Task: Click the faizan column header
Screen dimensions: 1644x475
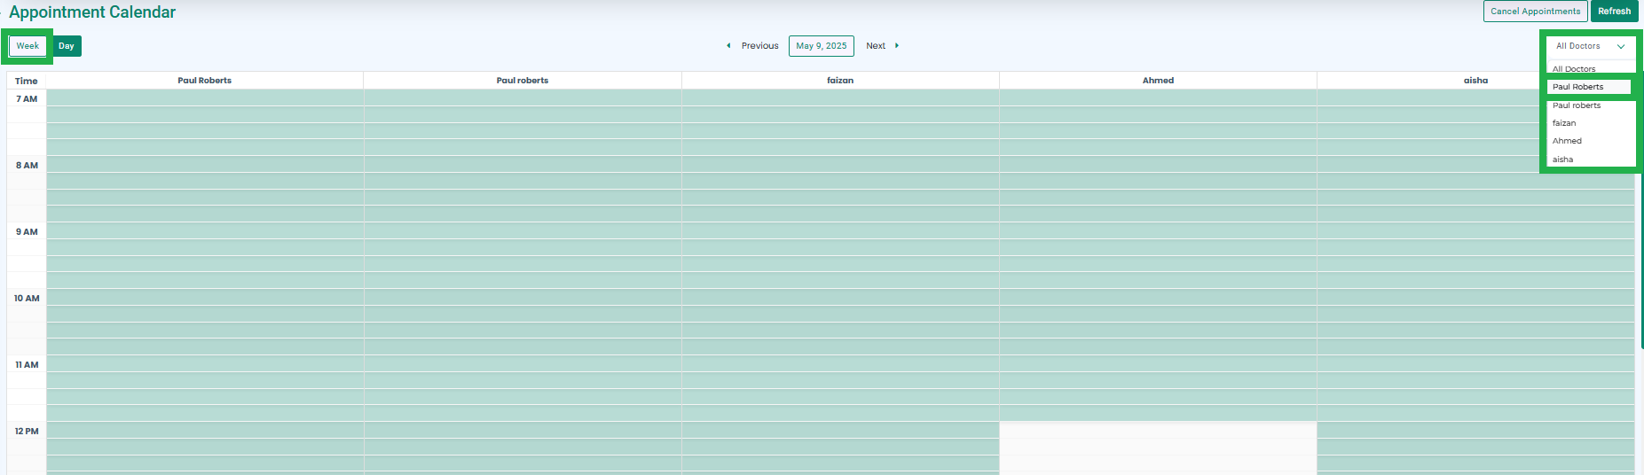Action: click(x=840, y=81)
